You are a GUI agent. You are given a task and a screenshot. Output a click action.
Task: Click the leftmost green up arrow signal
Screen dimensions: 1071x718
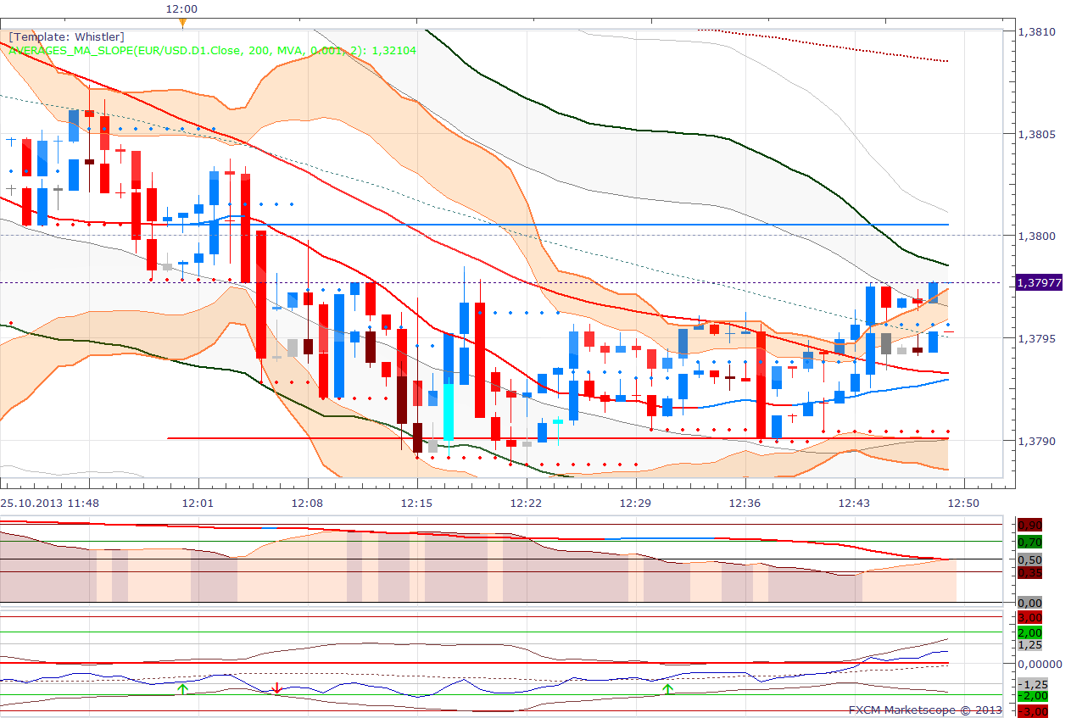(182, 688)
